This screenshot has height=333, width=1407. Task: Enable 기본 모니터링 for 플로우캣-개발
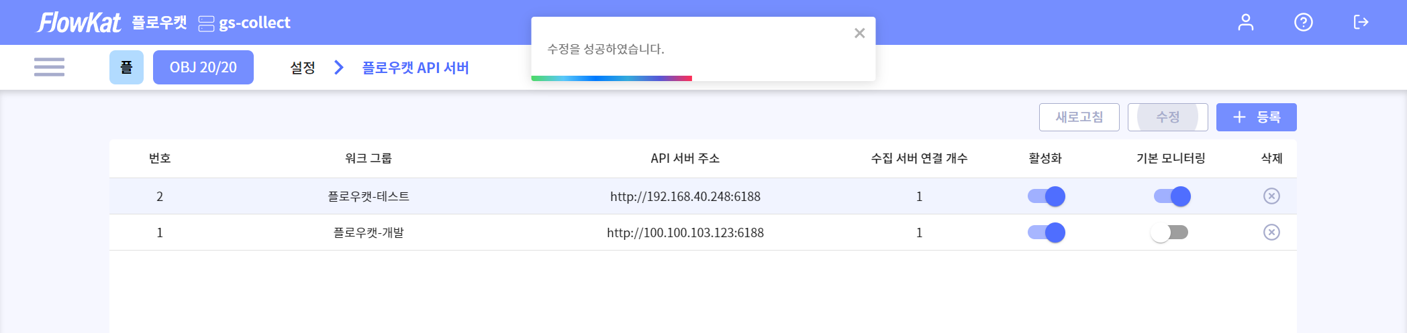tap(1169, 232)
